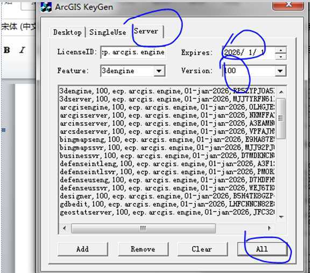The height and width of the screenshot is (273, 310).
Task: Click the horizontal scrollbar right arrow
Action: 269,228
